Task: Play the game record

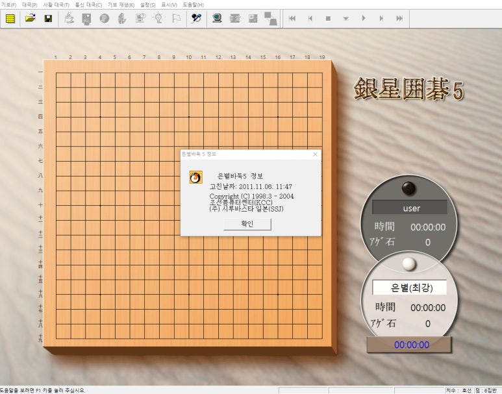Action: [x=364, y=18]
